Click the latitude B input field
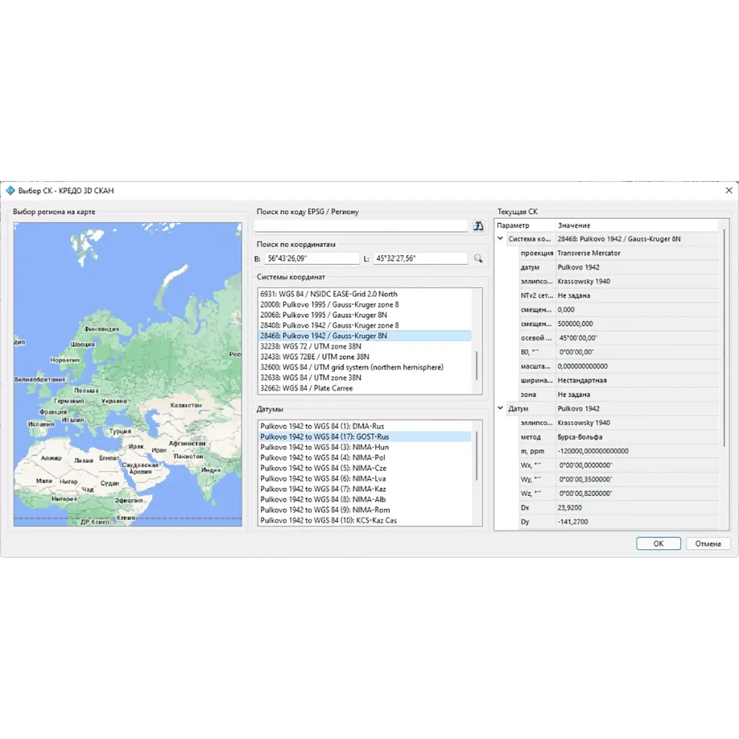Screen dimensions: 739x739 [x=311, y=259]
